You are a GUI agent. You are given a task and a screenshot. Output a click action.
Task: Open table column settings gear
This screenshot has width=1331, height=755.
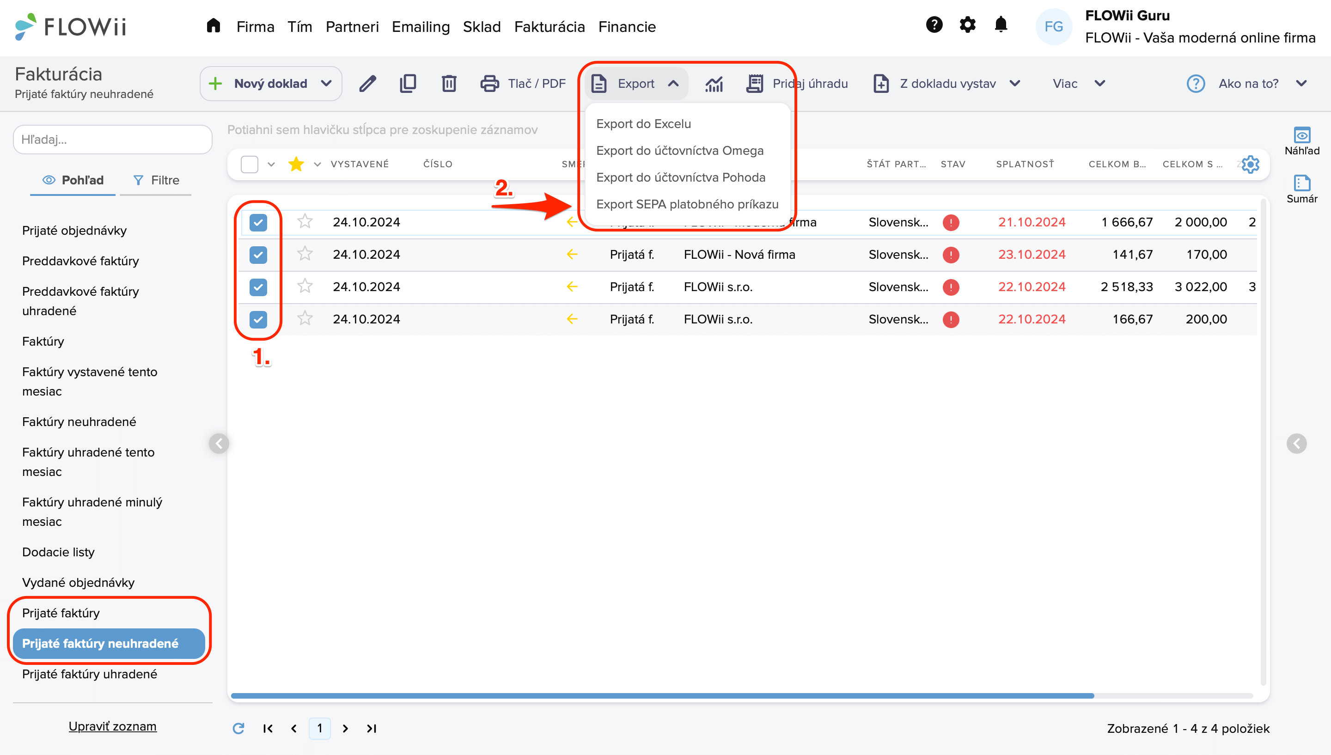(x=1250, y=164)
